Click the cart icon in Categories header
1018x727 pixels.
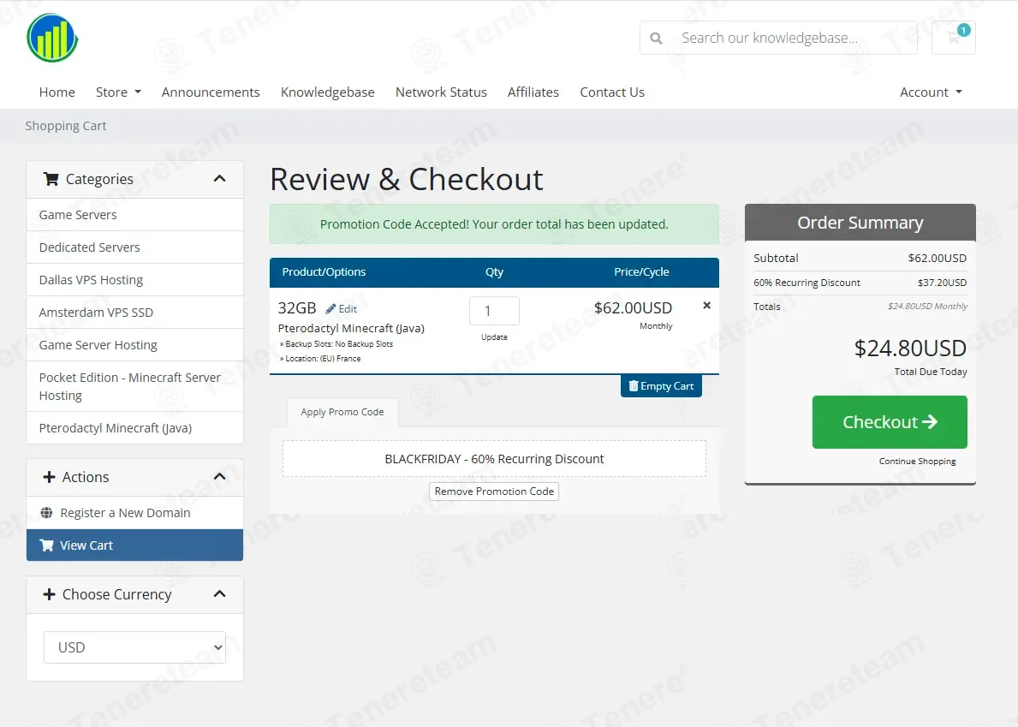pyautogui.click(x=51, y=179)
